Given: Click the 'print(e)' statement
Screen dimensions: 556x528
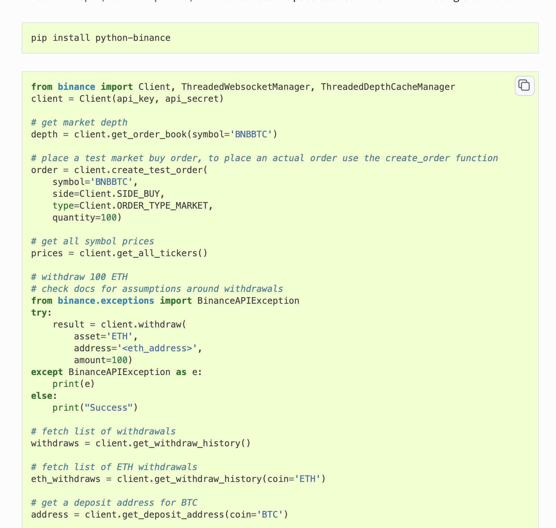Looking at the screenshot, I should click(x=74, y=384).
